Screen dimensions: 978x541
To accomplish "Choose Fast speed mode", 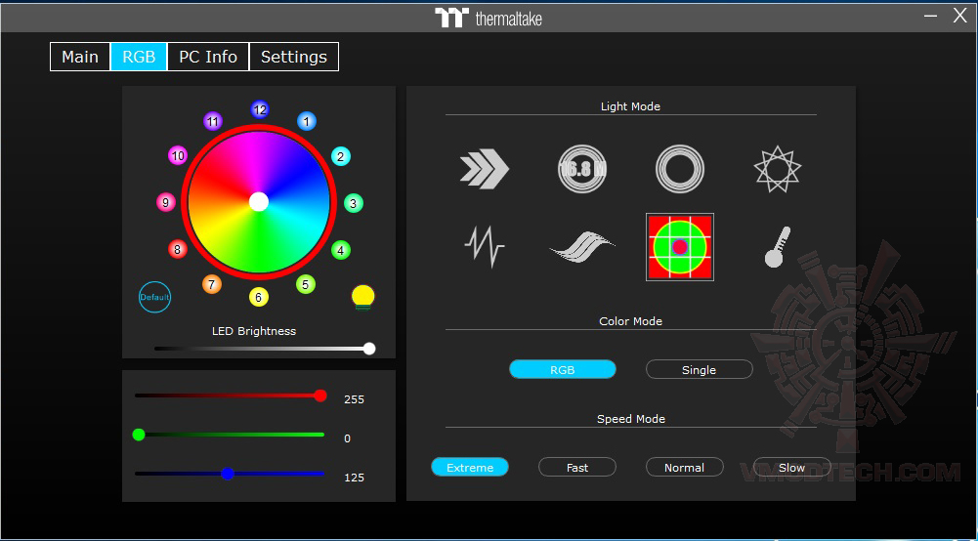I will coord(577,468).
